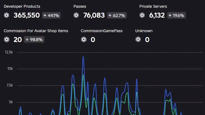Click the down arrow in 98.8% badge

pyautogui.click(x=27, y=40)
